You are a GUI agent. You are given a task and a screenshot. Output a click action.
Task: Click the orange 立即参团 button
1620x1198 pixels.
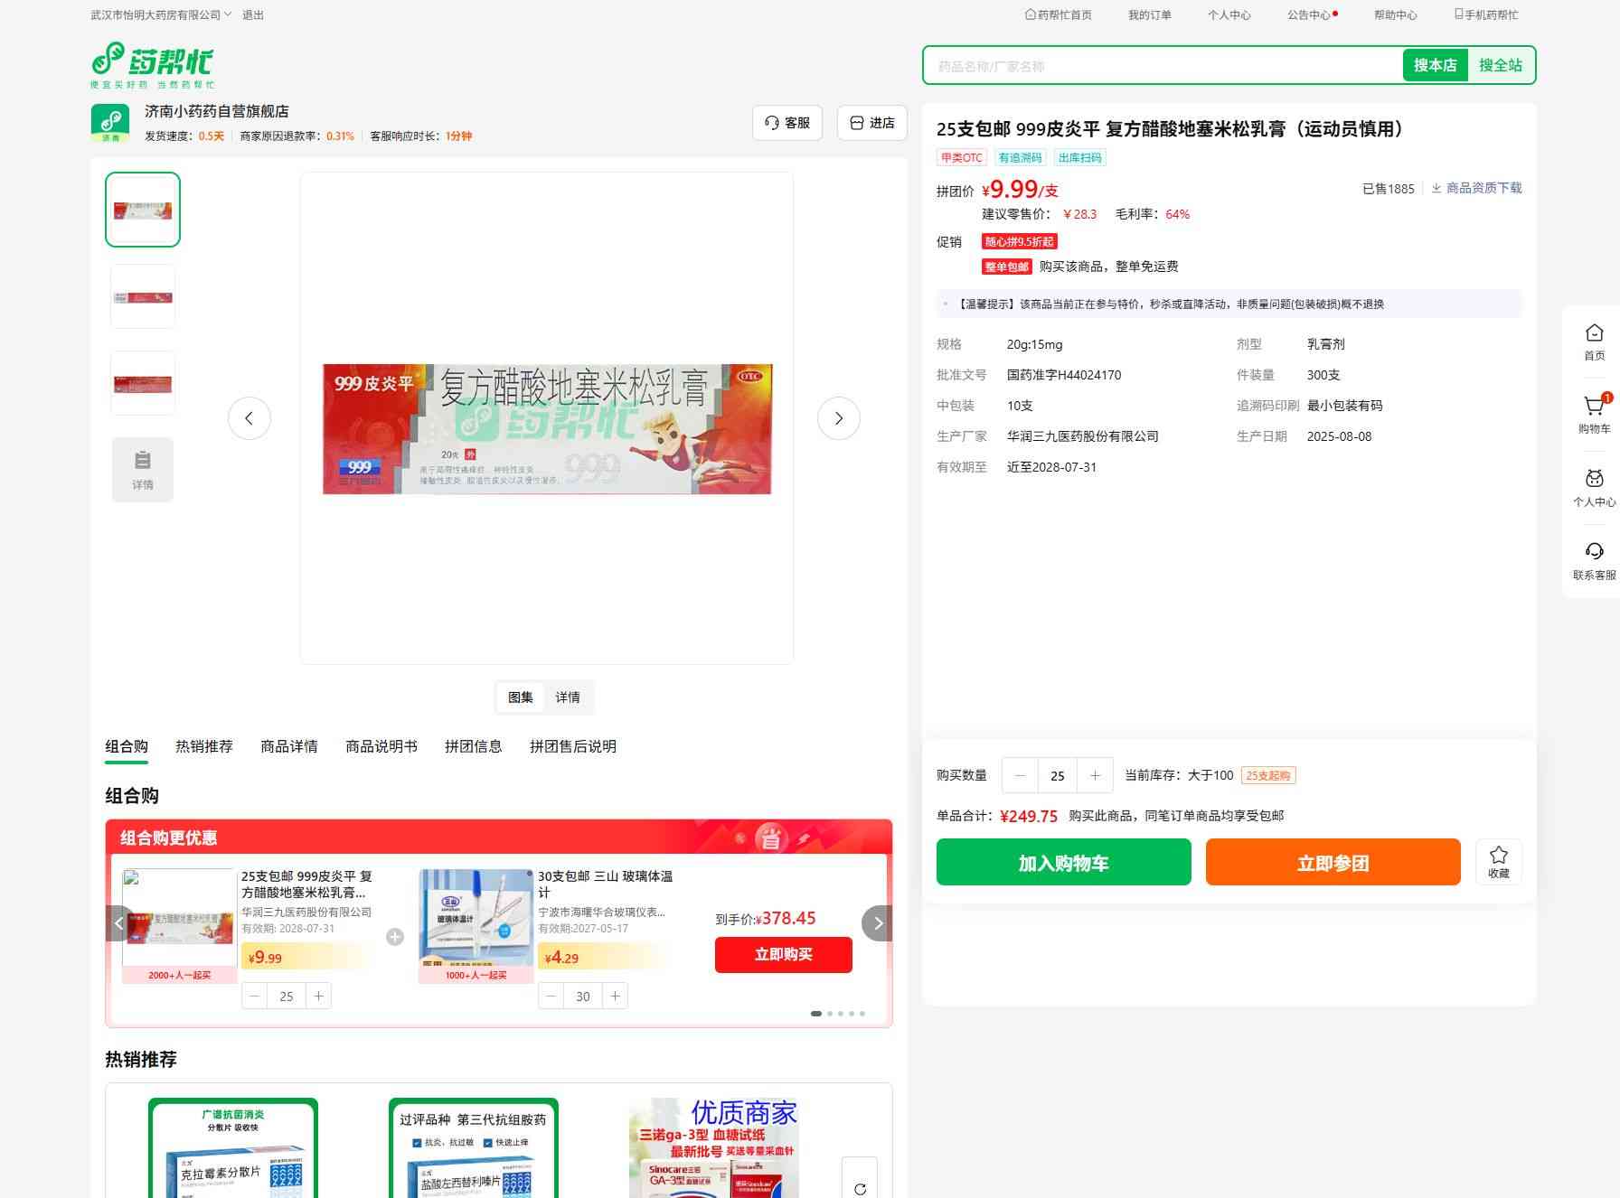pyautogui.click(x=1333, y=862)
